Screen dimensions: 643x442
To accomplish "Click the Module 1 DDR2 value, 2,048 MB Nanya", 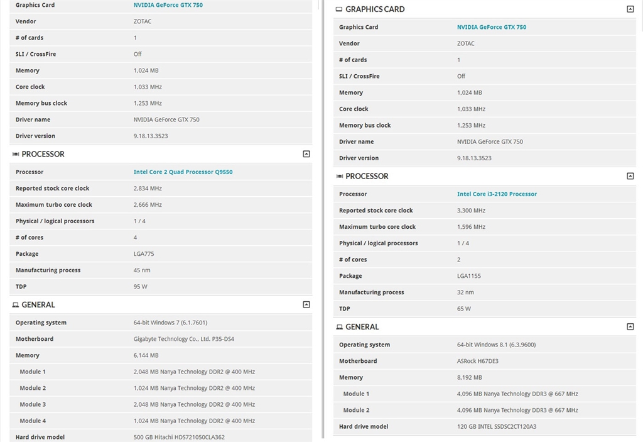I will pyautogui.click(x=194, y=372).
